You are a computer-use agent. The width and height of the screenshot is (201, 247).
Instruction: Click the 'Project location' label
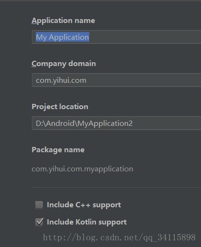(60, 107)
